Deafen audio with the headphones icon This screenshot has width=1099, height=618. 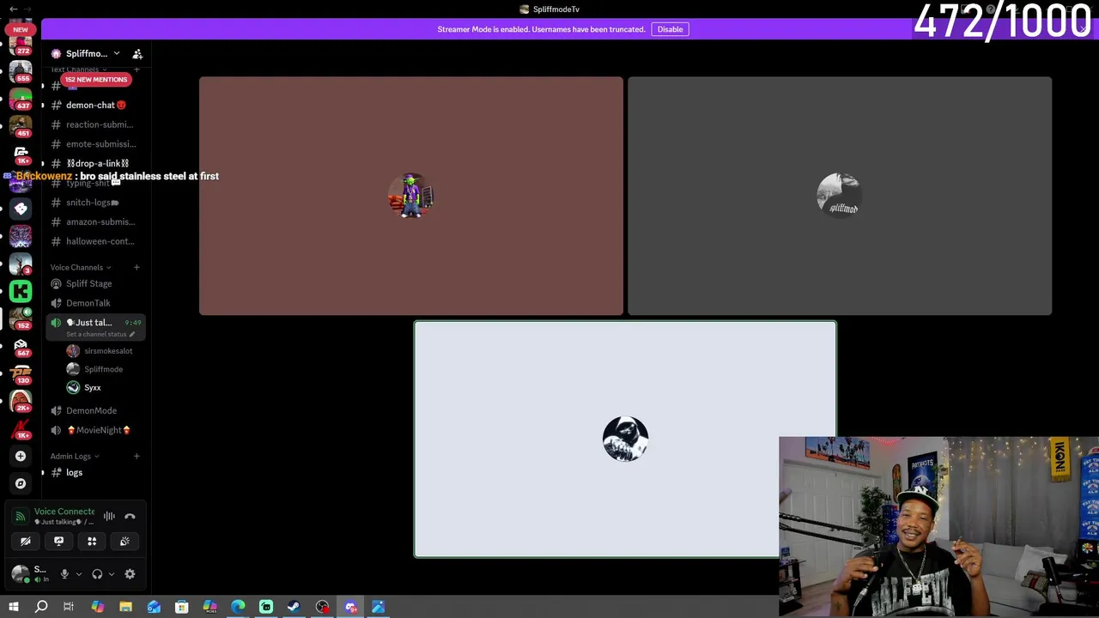click(97, 574)
